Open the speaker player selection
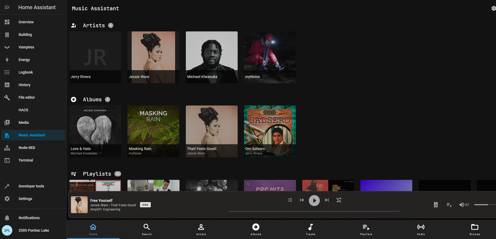 click(x=436, y=205)
